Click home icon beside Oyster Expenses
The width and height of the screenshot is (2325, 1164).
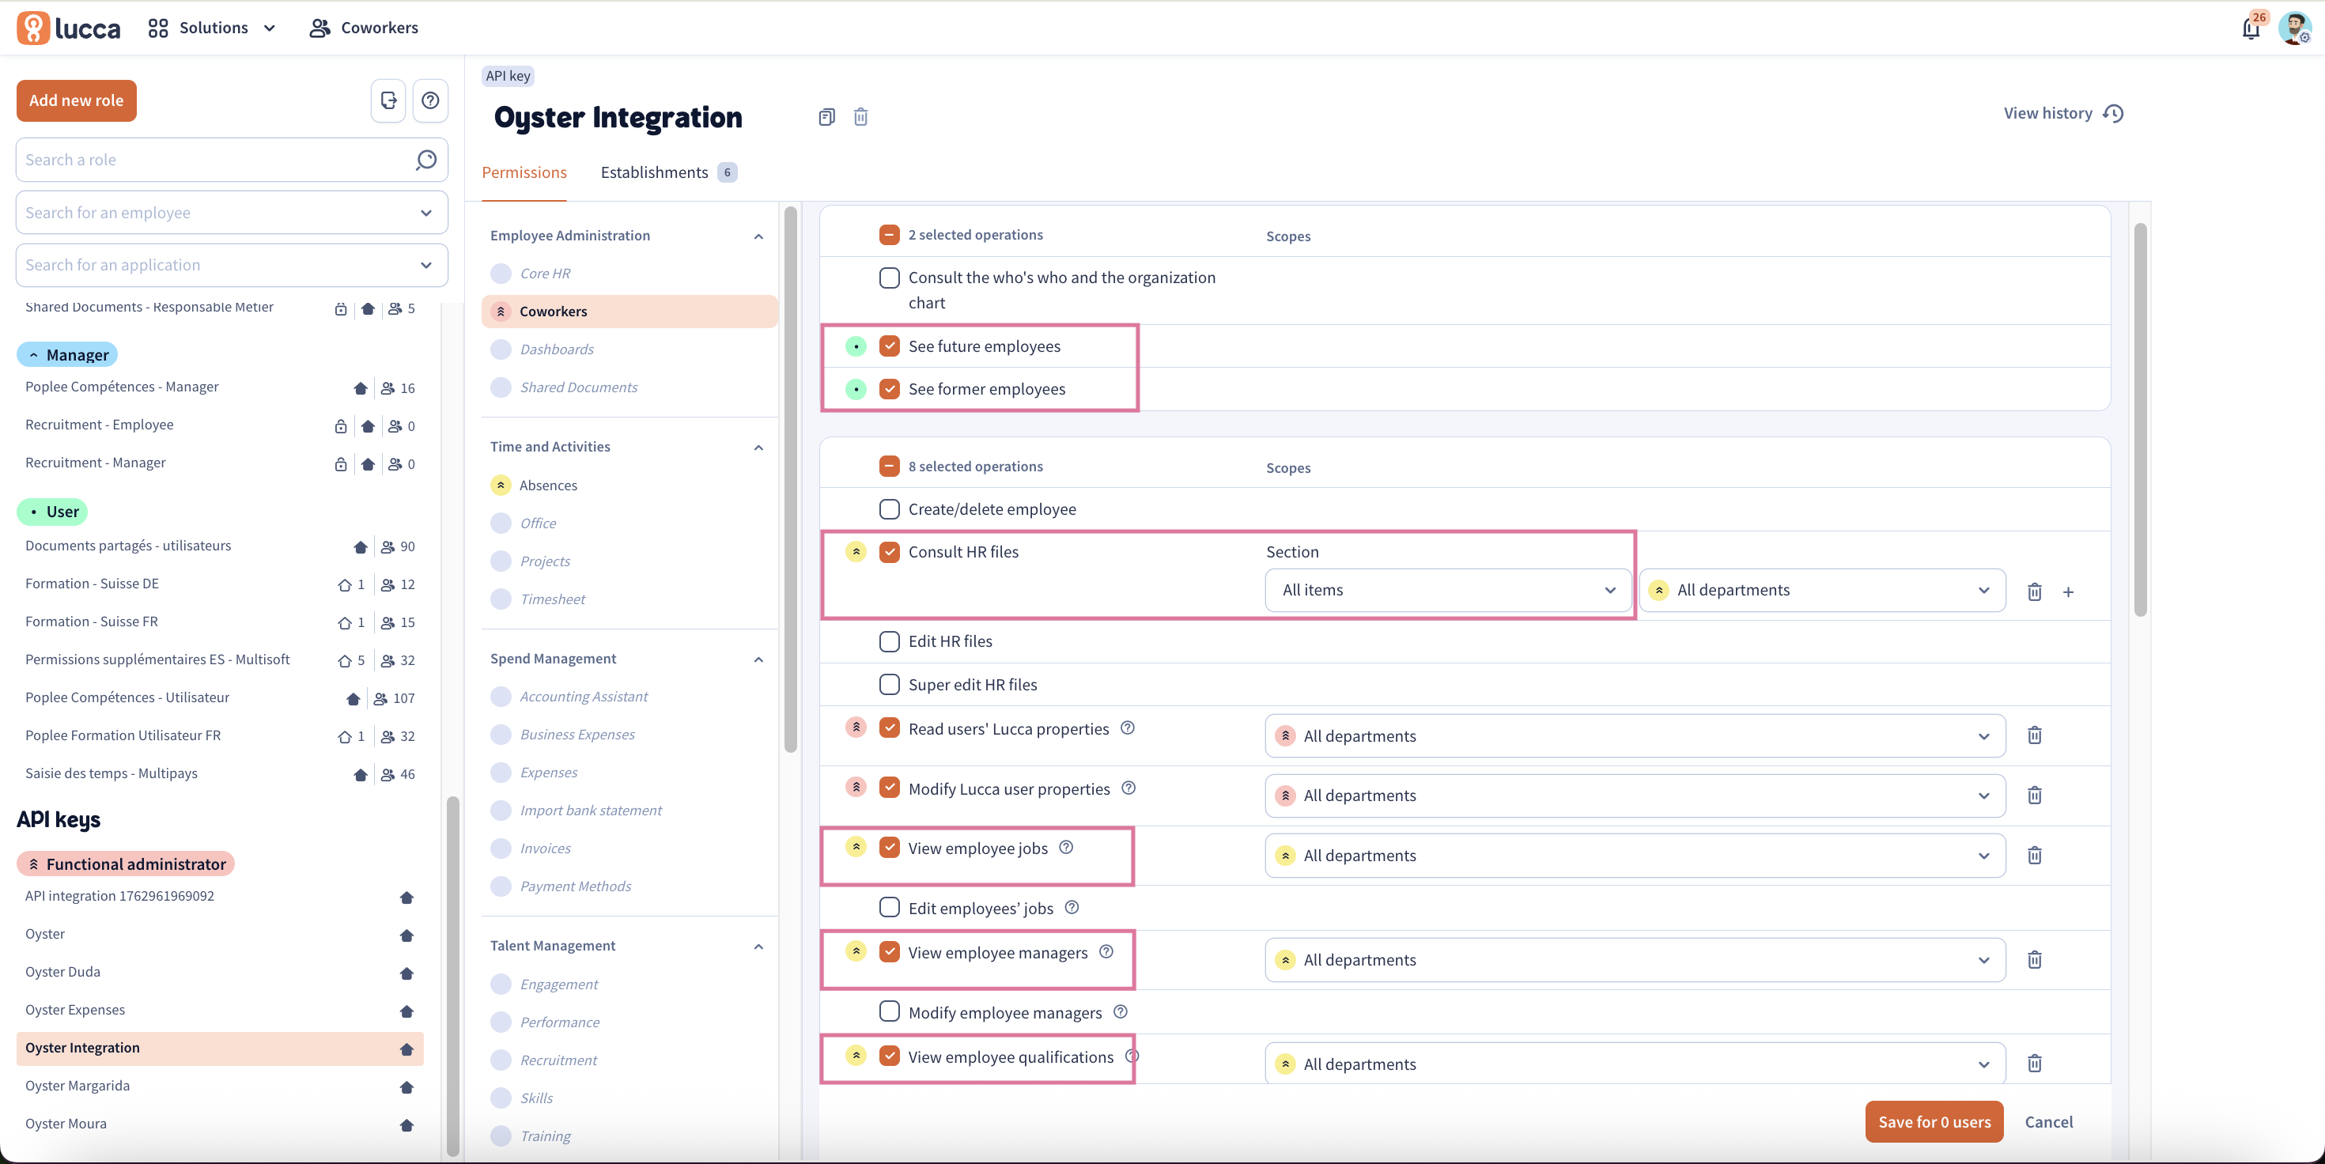click(x=406, y=1011)
